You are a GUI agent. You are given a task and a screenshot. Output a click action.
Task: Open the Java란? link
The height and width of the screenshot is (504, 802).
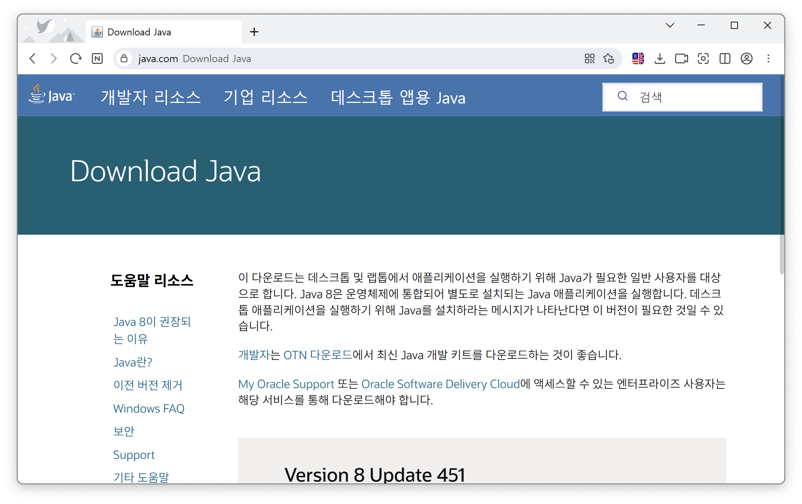[x=133, y=362]
